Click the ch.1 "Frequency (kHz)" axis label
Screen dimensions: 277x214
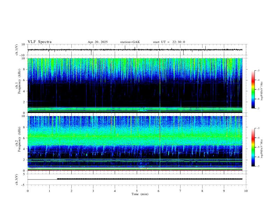pos(20,81)
